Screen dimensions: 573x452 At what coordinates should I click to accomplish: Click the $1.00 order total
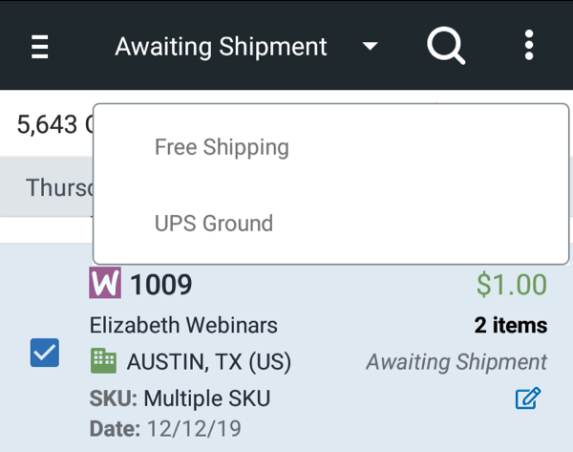coord(512,284)
